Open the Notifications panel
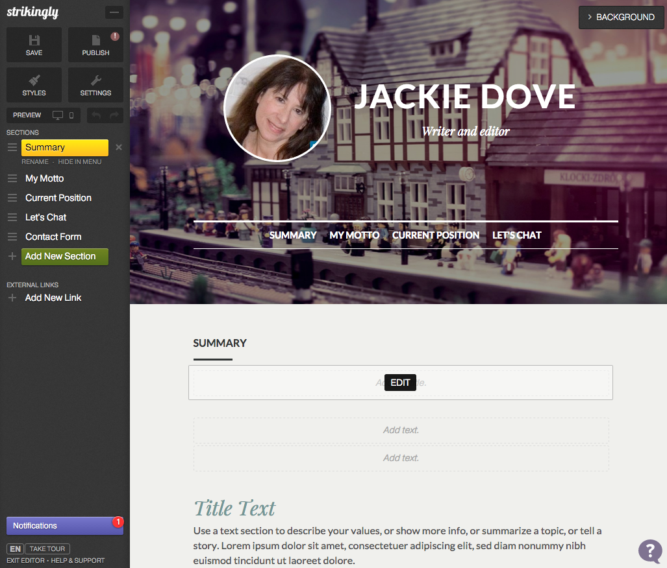The width and height of the screenshot is (667, 568). [x=64, y=526]
